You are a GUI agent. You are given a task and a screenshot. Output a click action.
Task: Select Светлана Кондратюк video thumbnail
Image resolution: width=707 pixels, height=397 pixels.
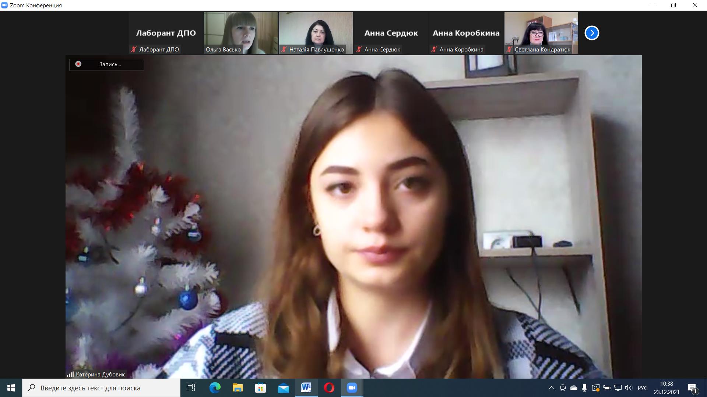(541, 33)
